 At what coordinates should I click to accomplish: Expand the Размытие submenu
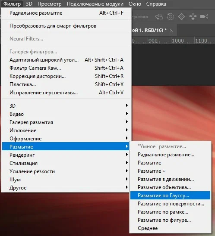[x=66, y=146]
